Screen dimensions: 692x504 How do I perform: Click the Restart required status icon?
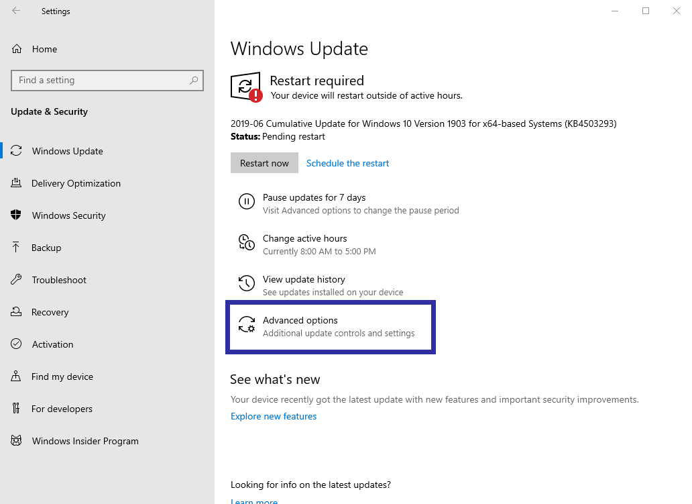pos(246,87)
